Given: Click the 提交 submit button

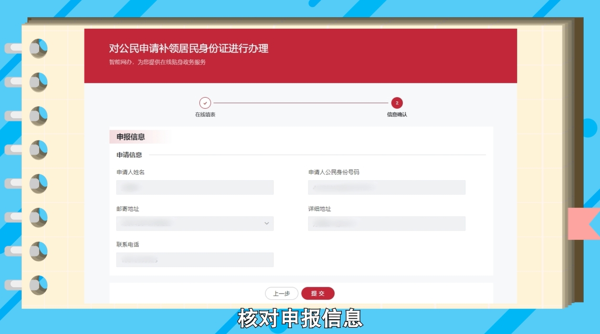Looking at the screenshot, I should (x=318, y=293).
